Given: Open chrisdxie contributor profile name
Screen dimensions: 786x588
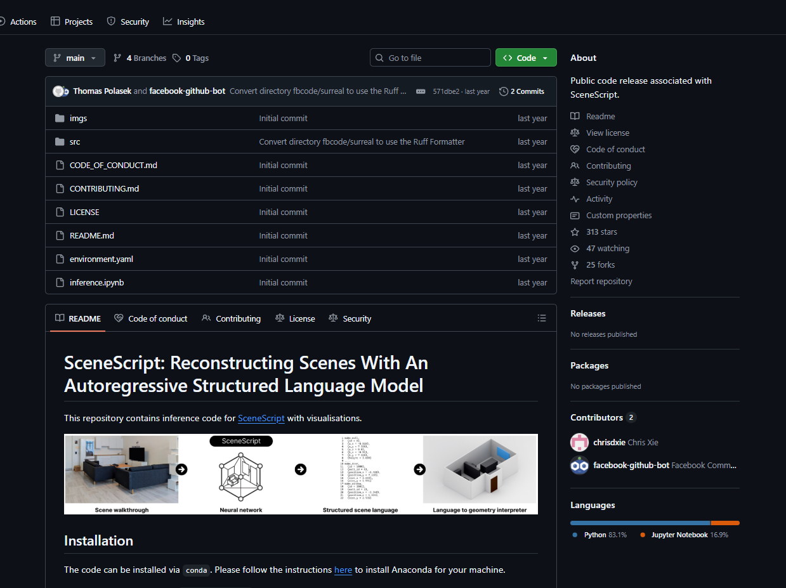Looking at the screenshot, I should [x=609, y=442].
